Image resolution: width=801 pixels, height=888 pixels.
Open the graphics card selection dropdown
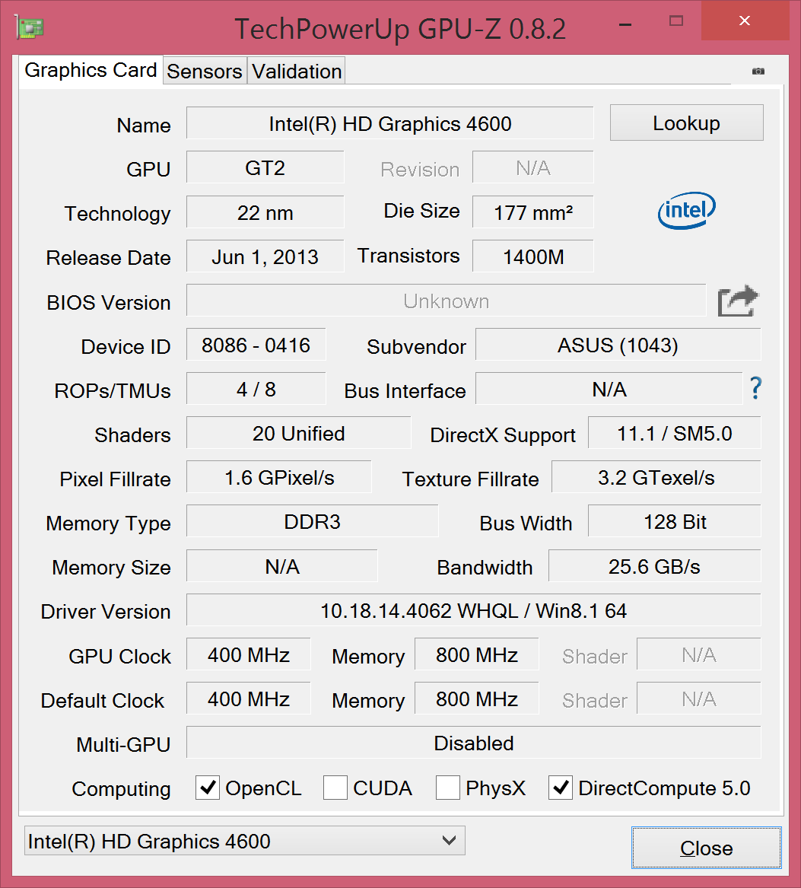(244, 841)
